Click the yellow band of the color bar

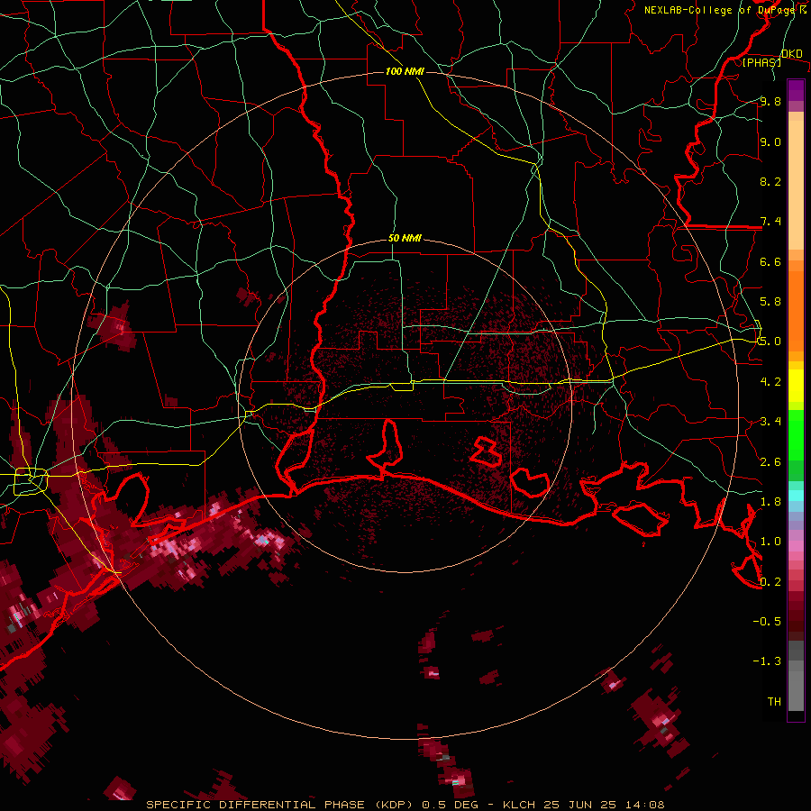point(796,386)
